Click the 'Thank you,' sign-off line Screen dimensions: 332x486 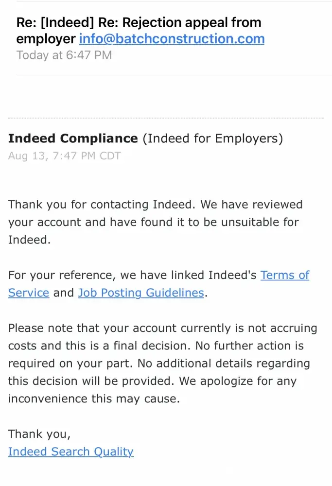[39, 434]
